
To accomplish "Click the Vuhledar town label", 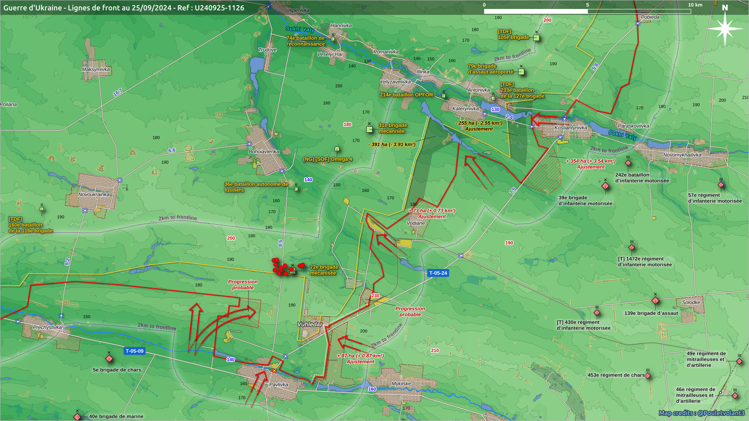I will coord(310,324).
